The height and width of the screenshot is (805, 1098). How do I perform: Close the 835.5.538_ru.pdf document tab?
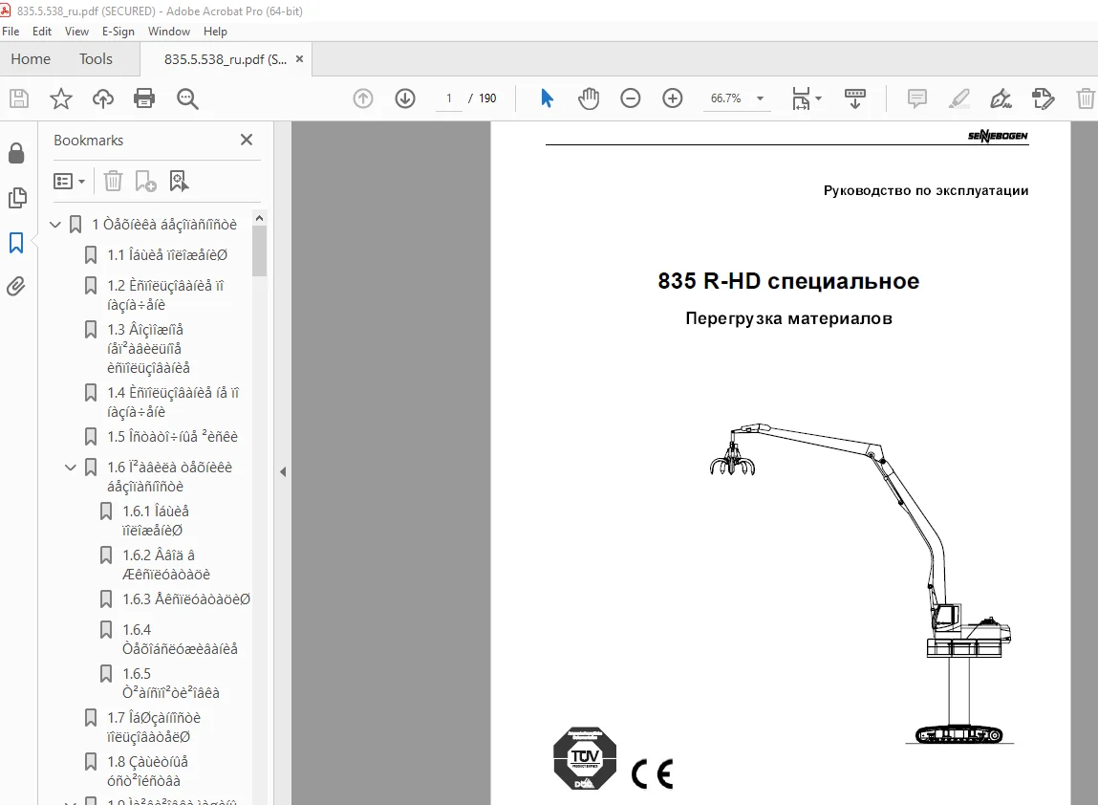300,59
